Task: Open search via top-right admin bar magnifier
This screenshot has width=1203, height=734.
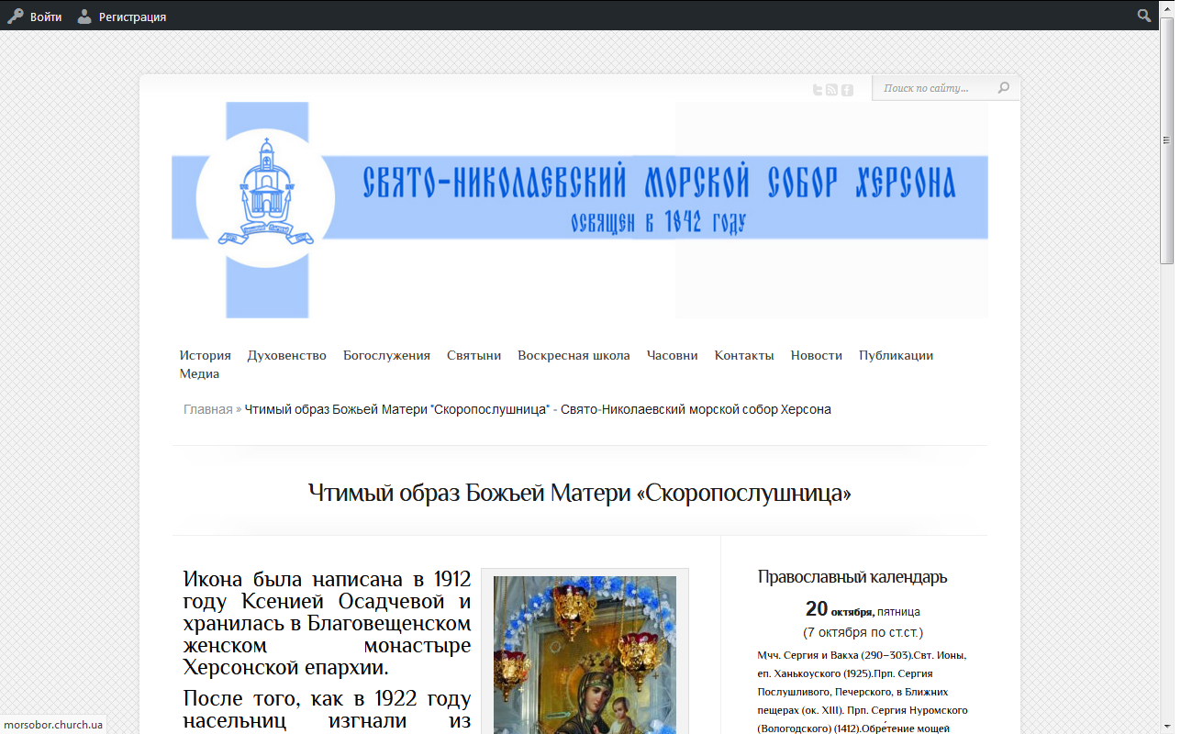Action: pyautogui.click(x=1144, y=16)
